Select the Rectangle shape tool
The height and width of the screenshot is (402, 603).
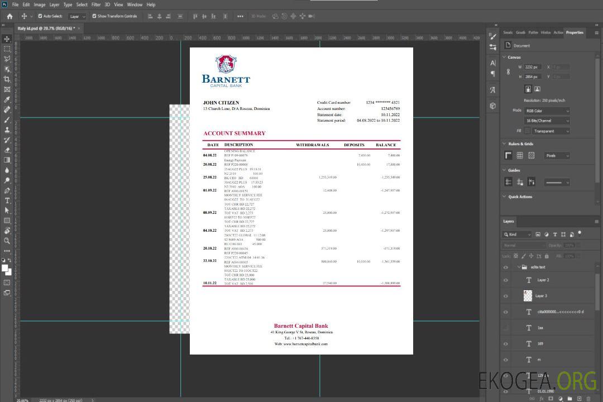7,221
